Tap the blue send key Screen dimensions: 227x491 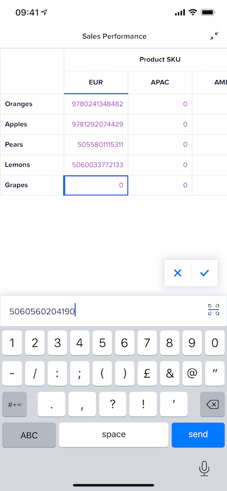198,435
